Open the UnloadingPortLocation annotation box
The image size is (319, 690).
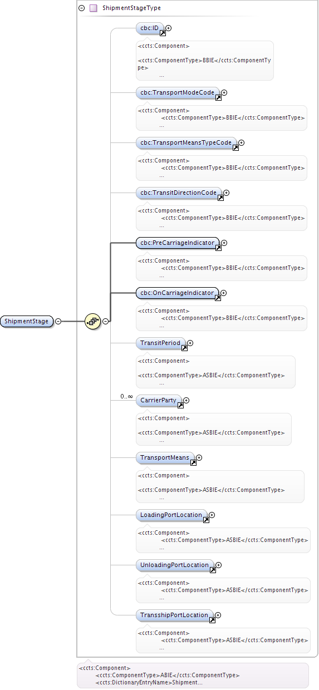(223, 590)
